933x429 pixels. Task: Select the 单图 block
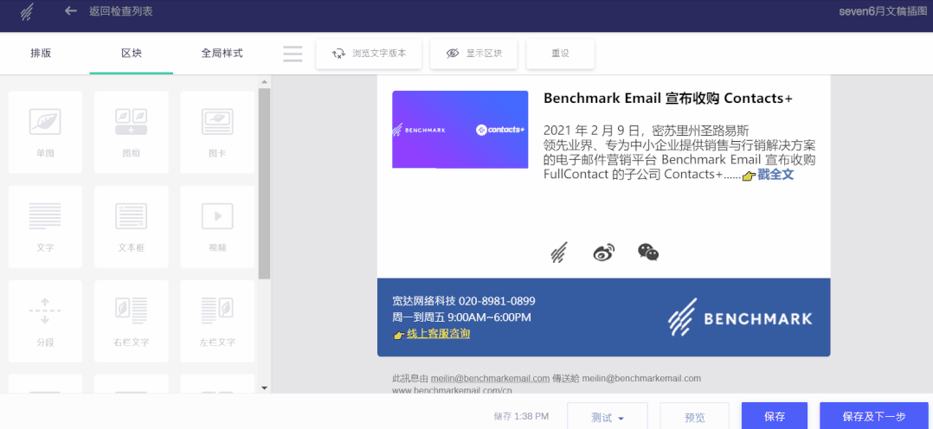tap(45, 132)
